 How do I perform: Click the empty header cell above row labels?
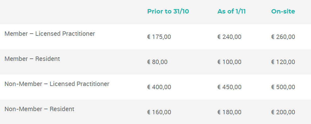pos(72,12)
